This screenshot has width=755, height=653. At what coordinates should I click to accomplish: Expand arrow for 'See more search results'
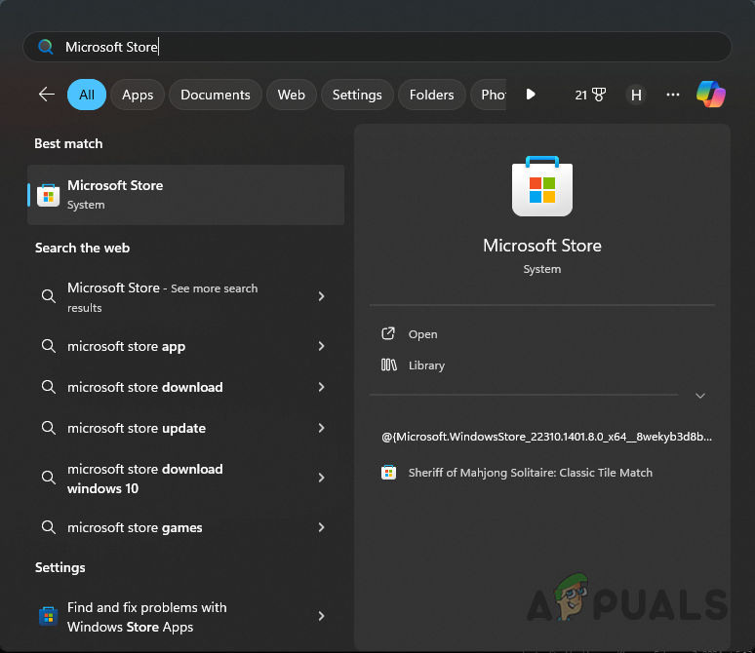coord(321,296)
